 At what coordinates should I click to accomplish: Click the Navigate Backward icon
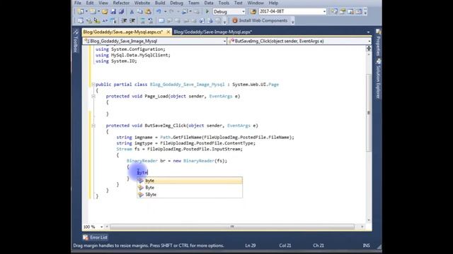coord(185,11)
